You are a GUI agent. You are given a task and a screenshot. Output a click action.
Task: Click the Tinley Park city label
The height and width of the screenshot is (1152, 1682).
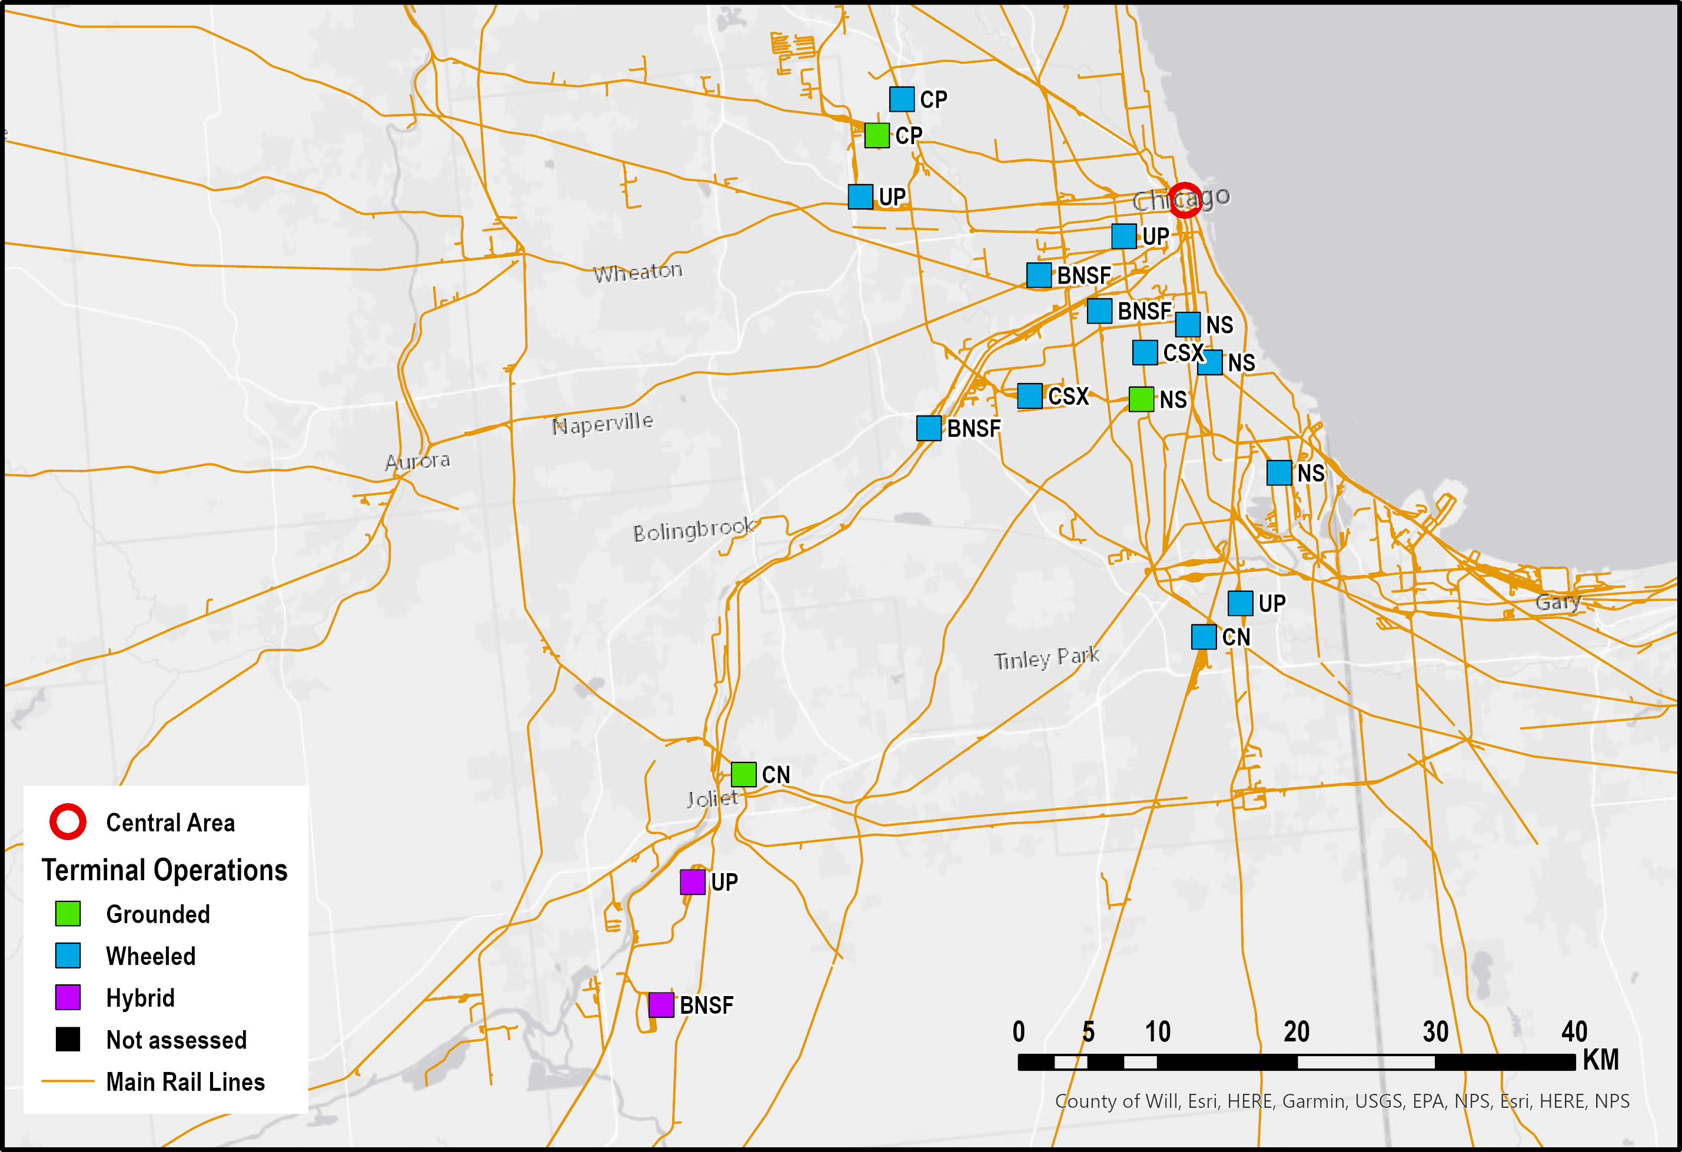(x=1046, y=658)
